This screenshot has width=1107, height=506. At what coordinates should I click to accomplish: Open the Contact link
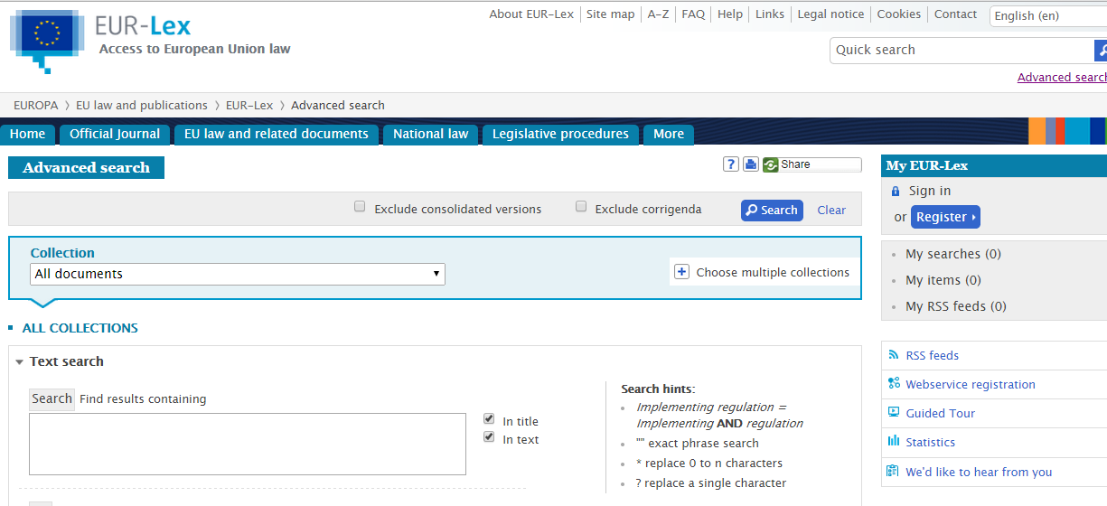955,14
